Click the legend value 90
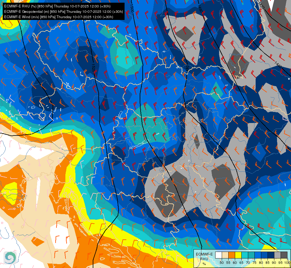291x268 pixels. [x=274, y=263]
